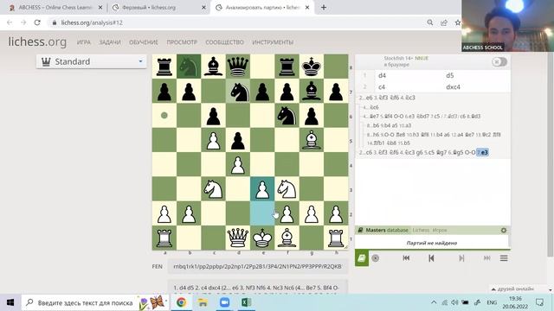Click the browser address bar URL
554x311 pixels.
click(x=92, y=22)
